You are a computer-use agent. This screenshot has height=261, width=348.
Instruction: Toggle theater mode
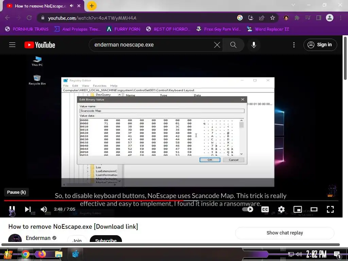click(x=314, y=209)
